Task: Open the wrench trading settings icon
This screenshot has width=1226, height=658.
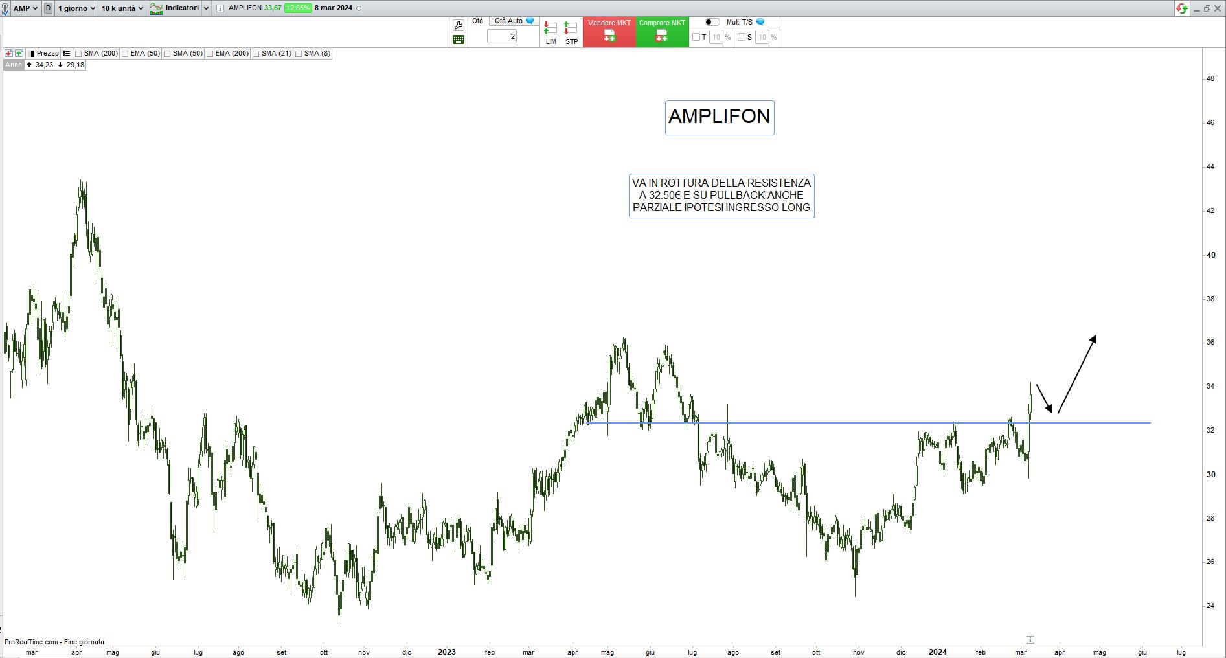Action: (459, 25)
